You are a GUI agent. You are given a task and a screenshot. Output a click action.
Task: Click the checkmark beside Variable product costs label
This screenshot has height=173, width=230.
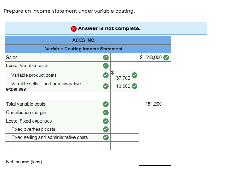(x=106, y=75)
